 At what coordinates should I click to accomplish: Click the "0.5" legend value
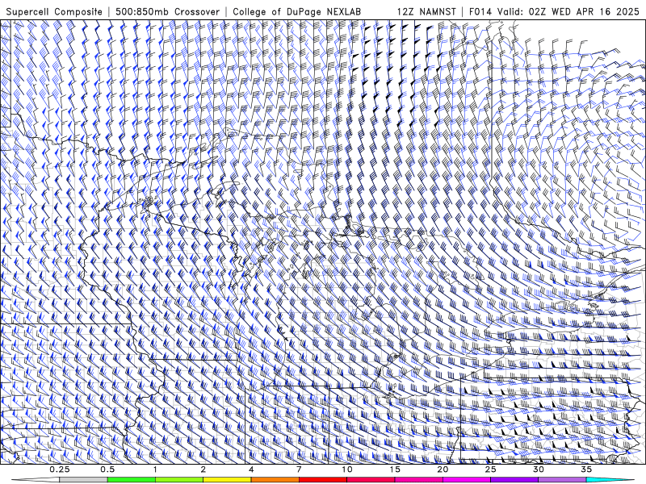pyautogui.click(x=107, y=469)
